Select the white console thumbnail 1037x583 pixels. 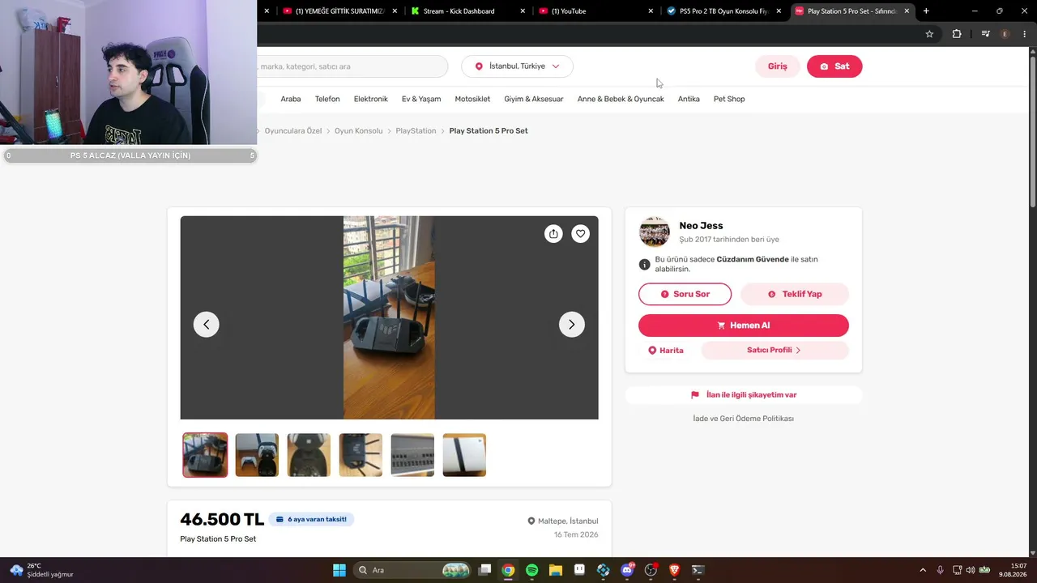pos(464,455)
